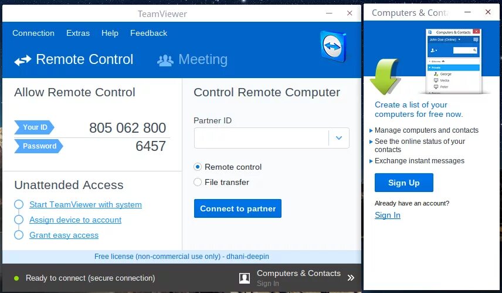Image resolution: width=502 pixels, height=293 pixels.
Task: Click the Sign Up button
Action: 403,183
